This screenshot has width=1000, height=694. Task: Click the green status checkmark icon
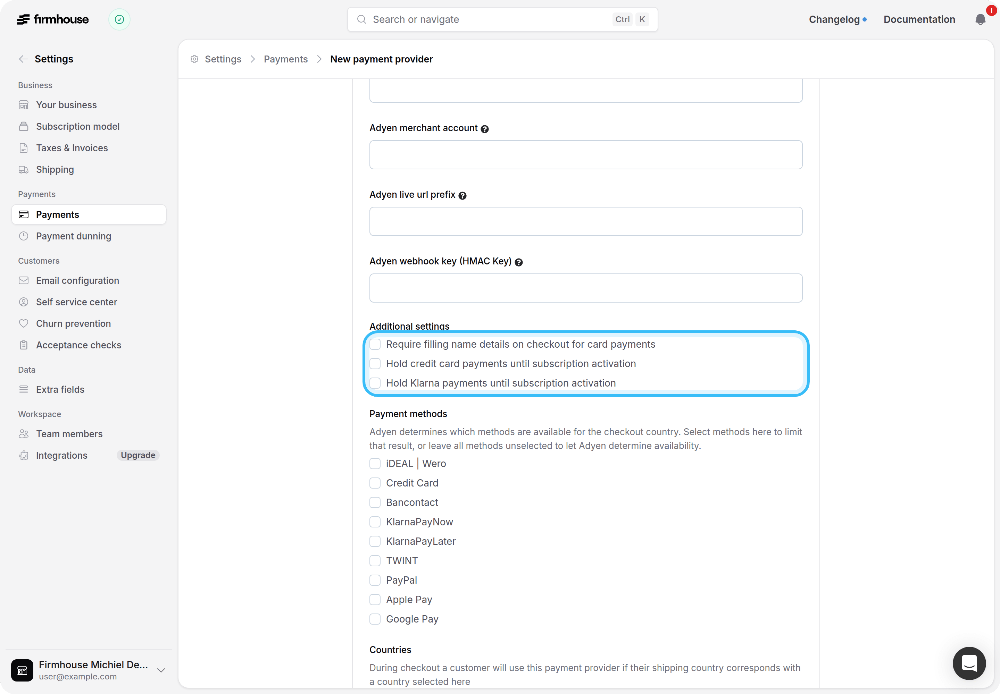click(x=119, y=19)
